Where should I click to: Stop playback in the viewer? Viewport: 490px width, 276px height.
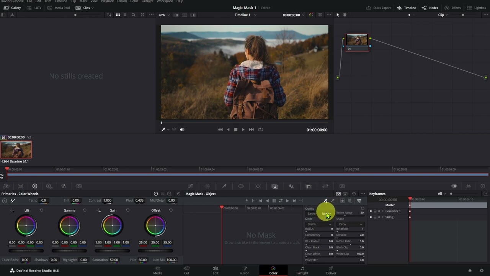pyautogui.click(x=235, y=130)
